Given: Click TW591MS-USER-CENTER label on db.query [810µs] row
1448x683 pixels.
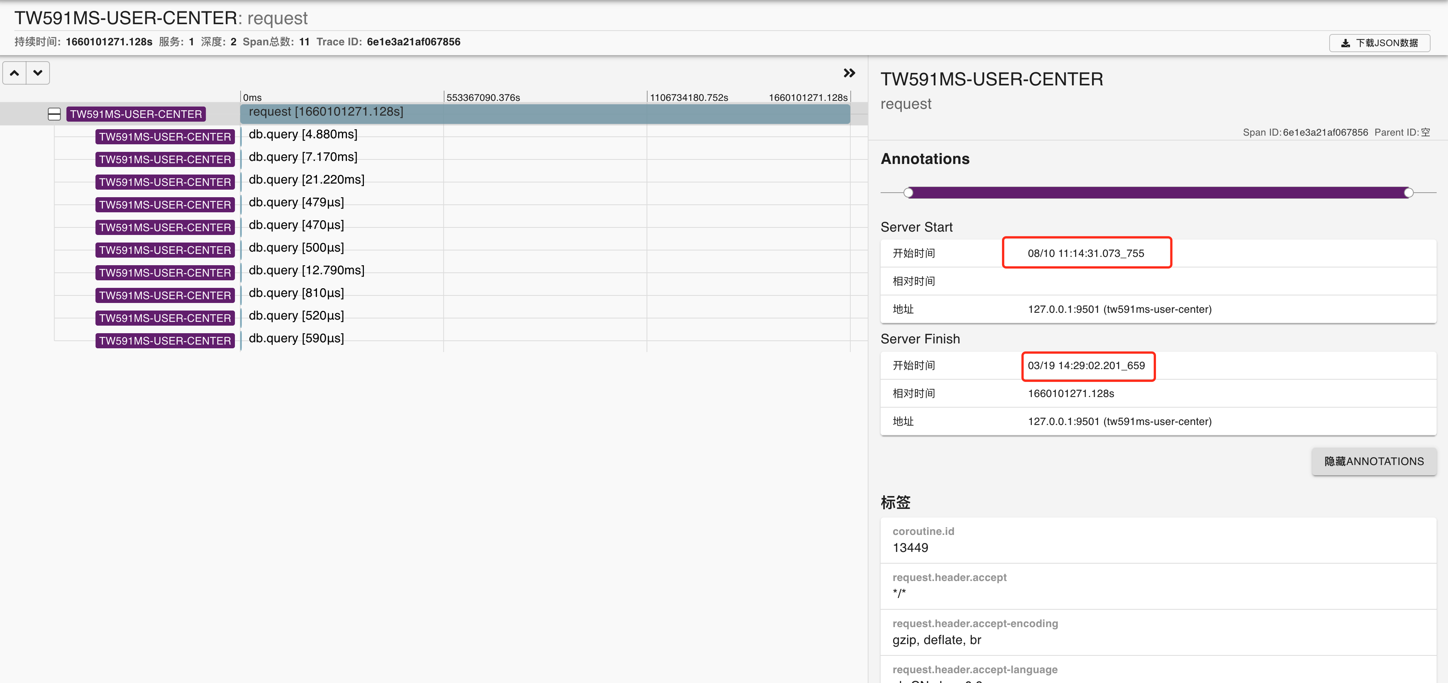Looking at the screenshot, I should pyautogui.click(x=165, y=295).
